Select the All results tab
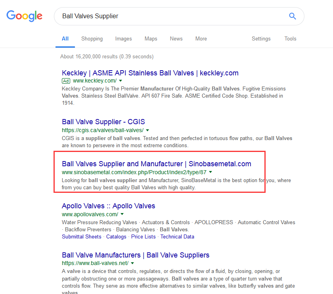This screenshot has height=294, width=333. pyautogui.click(x=65, y=39)
